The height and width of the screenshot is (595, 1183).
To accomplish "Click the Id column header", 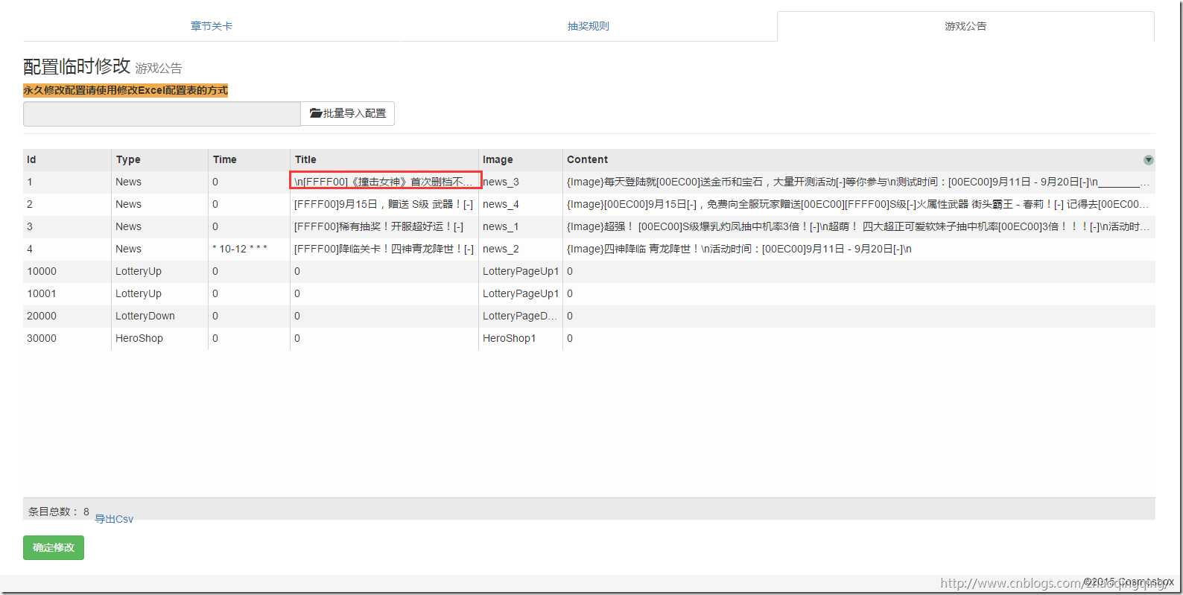I will 67,159.
